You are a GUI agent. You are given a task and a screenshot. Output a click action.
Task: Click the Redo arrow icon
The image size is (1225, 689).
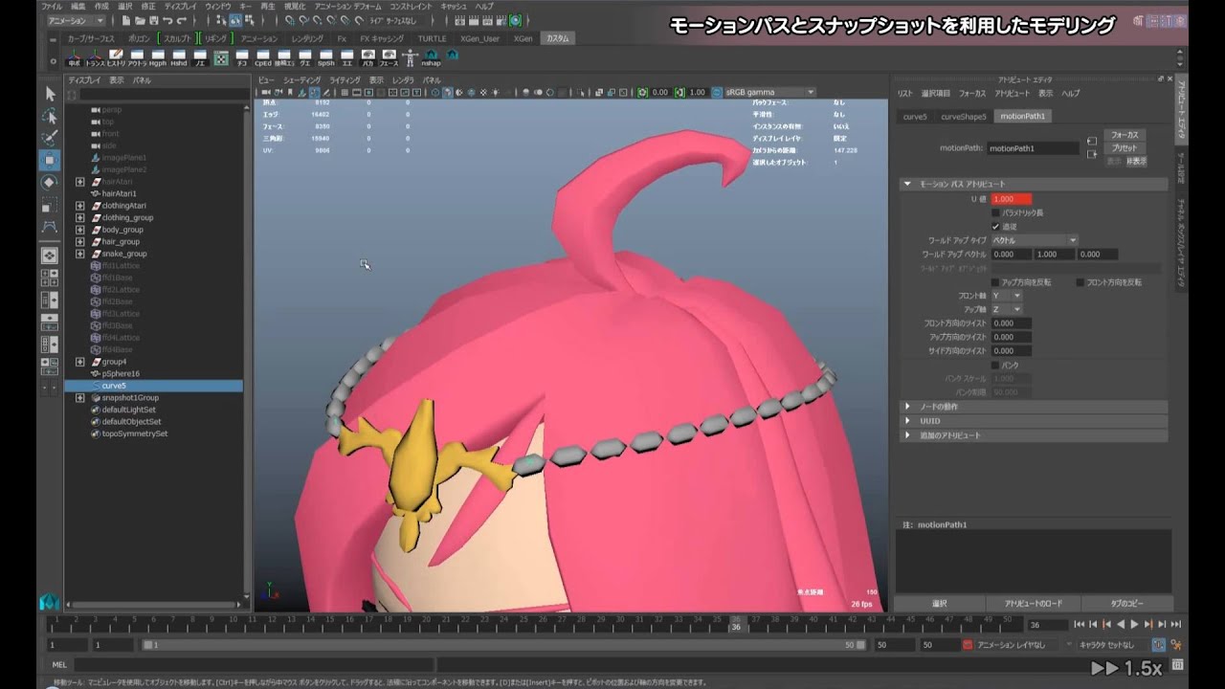coord(182,20)
